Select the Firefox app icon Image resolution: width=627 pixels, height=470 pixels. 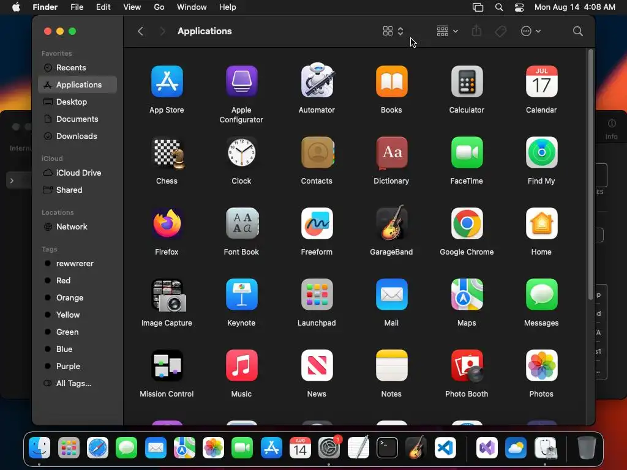(x=167, y=223)
